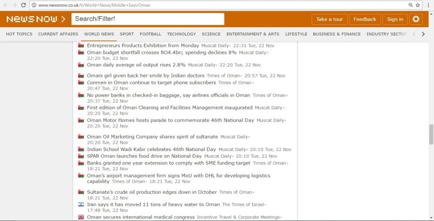Open the FOOTBALL menu
The width and height of the screenshot is (434, 221).
click(x=150, y=34)
